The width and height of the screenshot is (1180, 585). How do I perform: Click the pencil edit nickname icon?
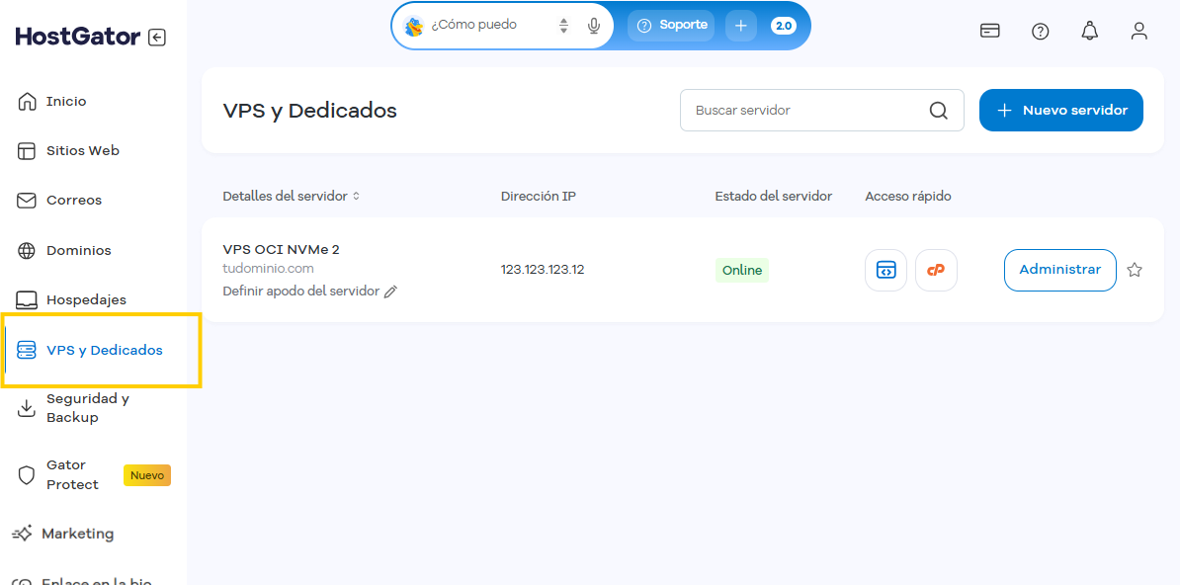point(390,292)
